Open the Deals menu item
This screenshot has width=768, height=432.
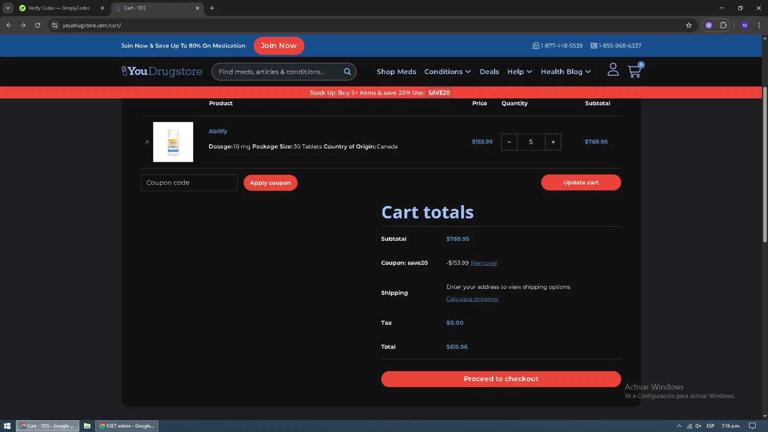coord(489,72)
